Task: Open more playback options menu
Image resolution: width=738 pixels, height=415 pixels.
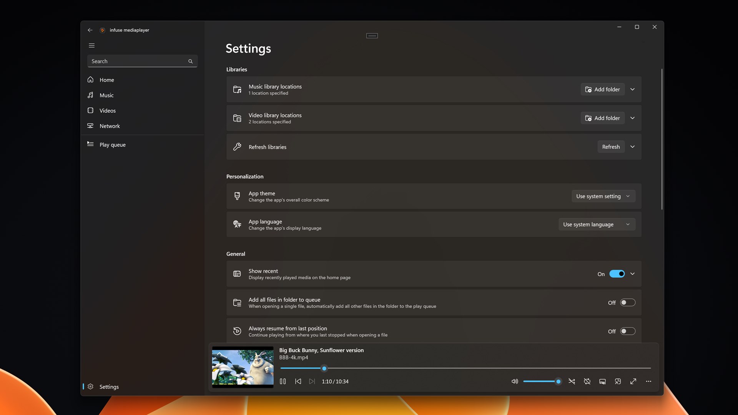Action: (648, 381)
